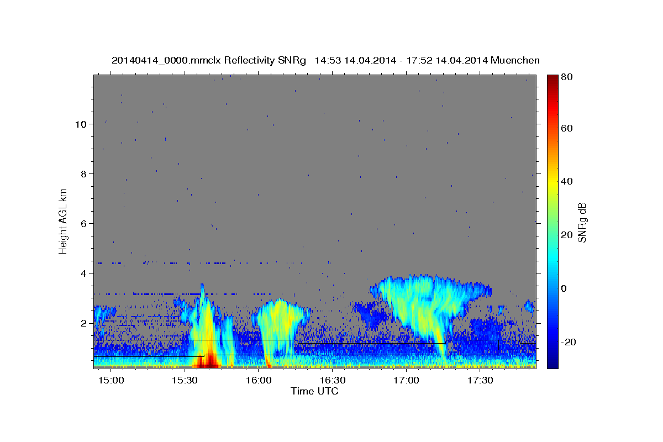The width and height of the screenshot is (663, 442).
Task: Click the colorbar value 0
Action: tap(564, 288)
